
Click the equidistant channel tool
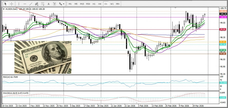click(37, 4)
